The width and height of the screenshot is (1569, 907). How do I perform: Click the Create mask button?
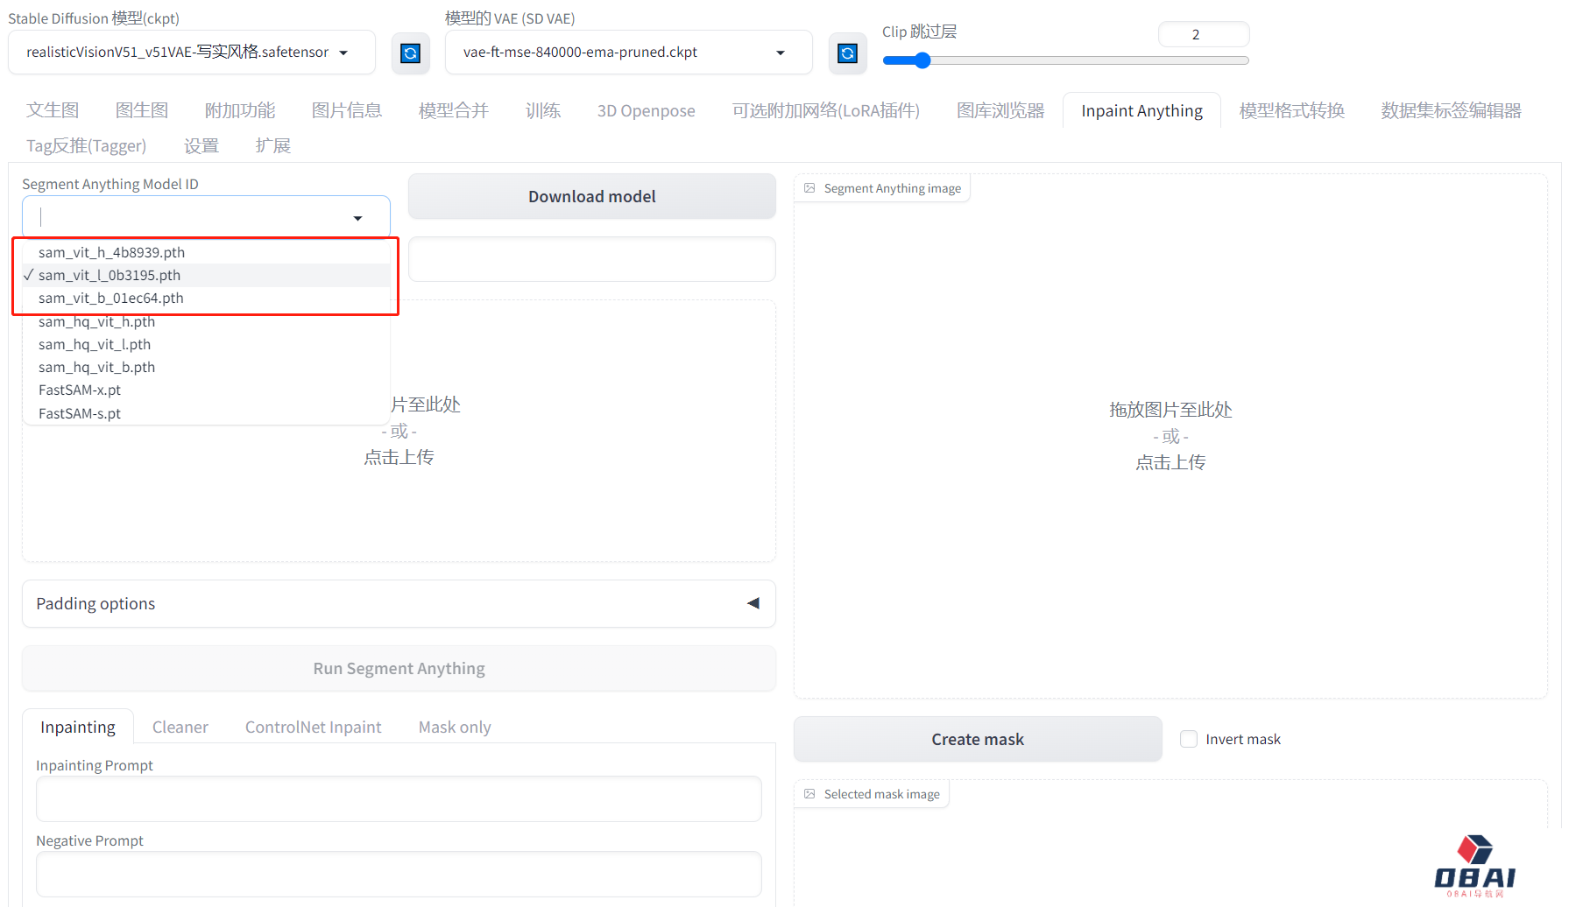pyautogui.click(x=977, y=739)
